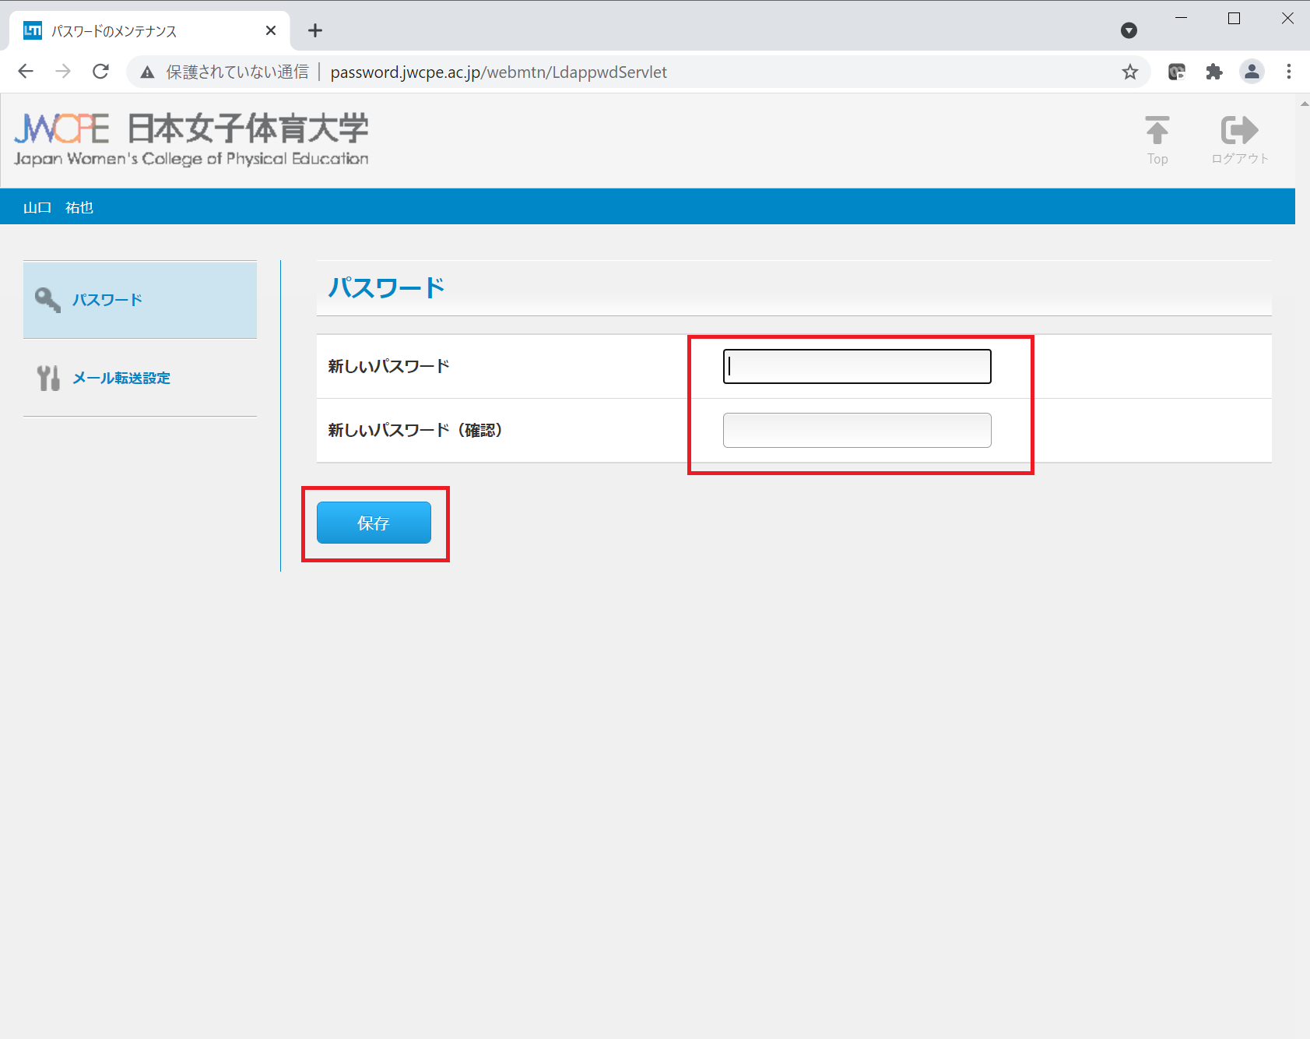This screenshot has height=1039, width=1310.
Task: Open the メール転送設定 sidebar item
Action: [x=140, y=378]
